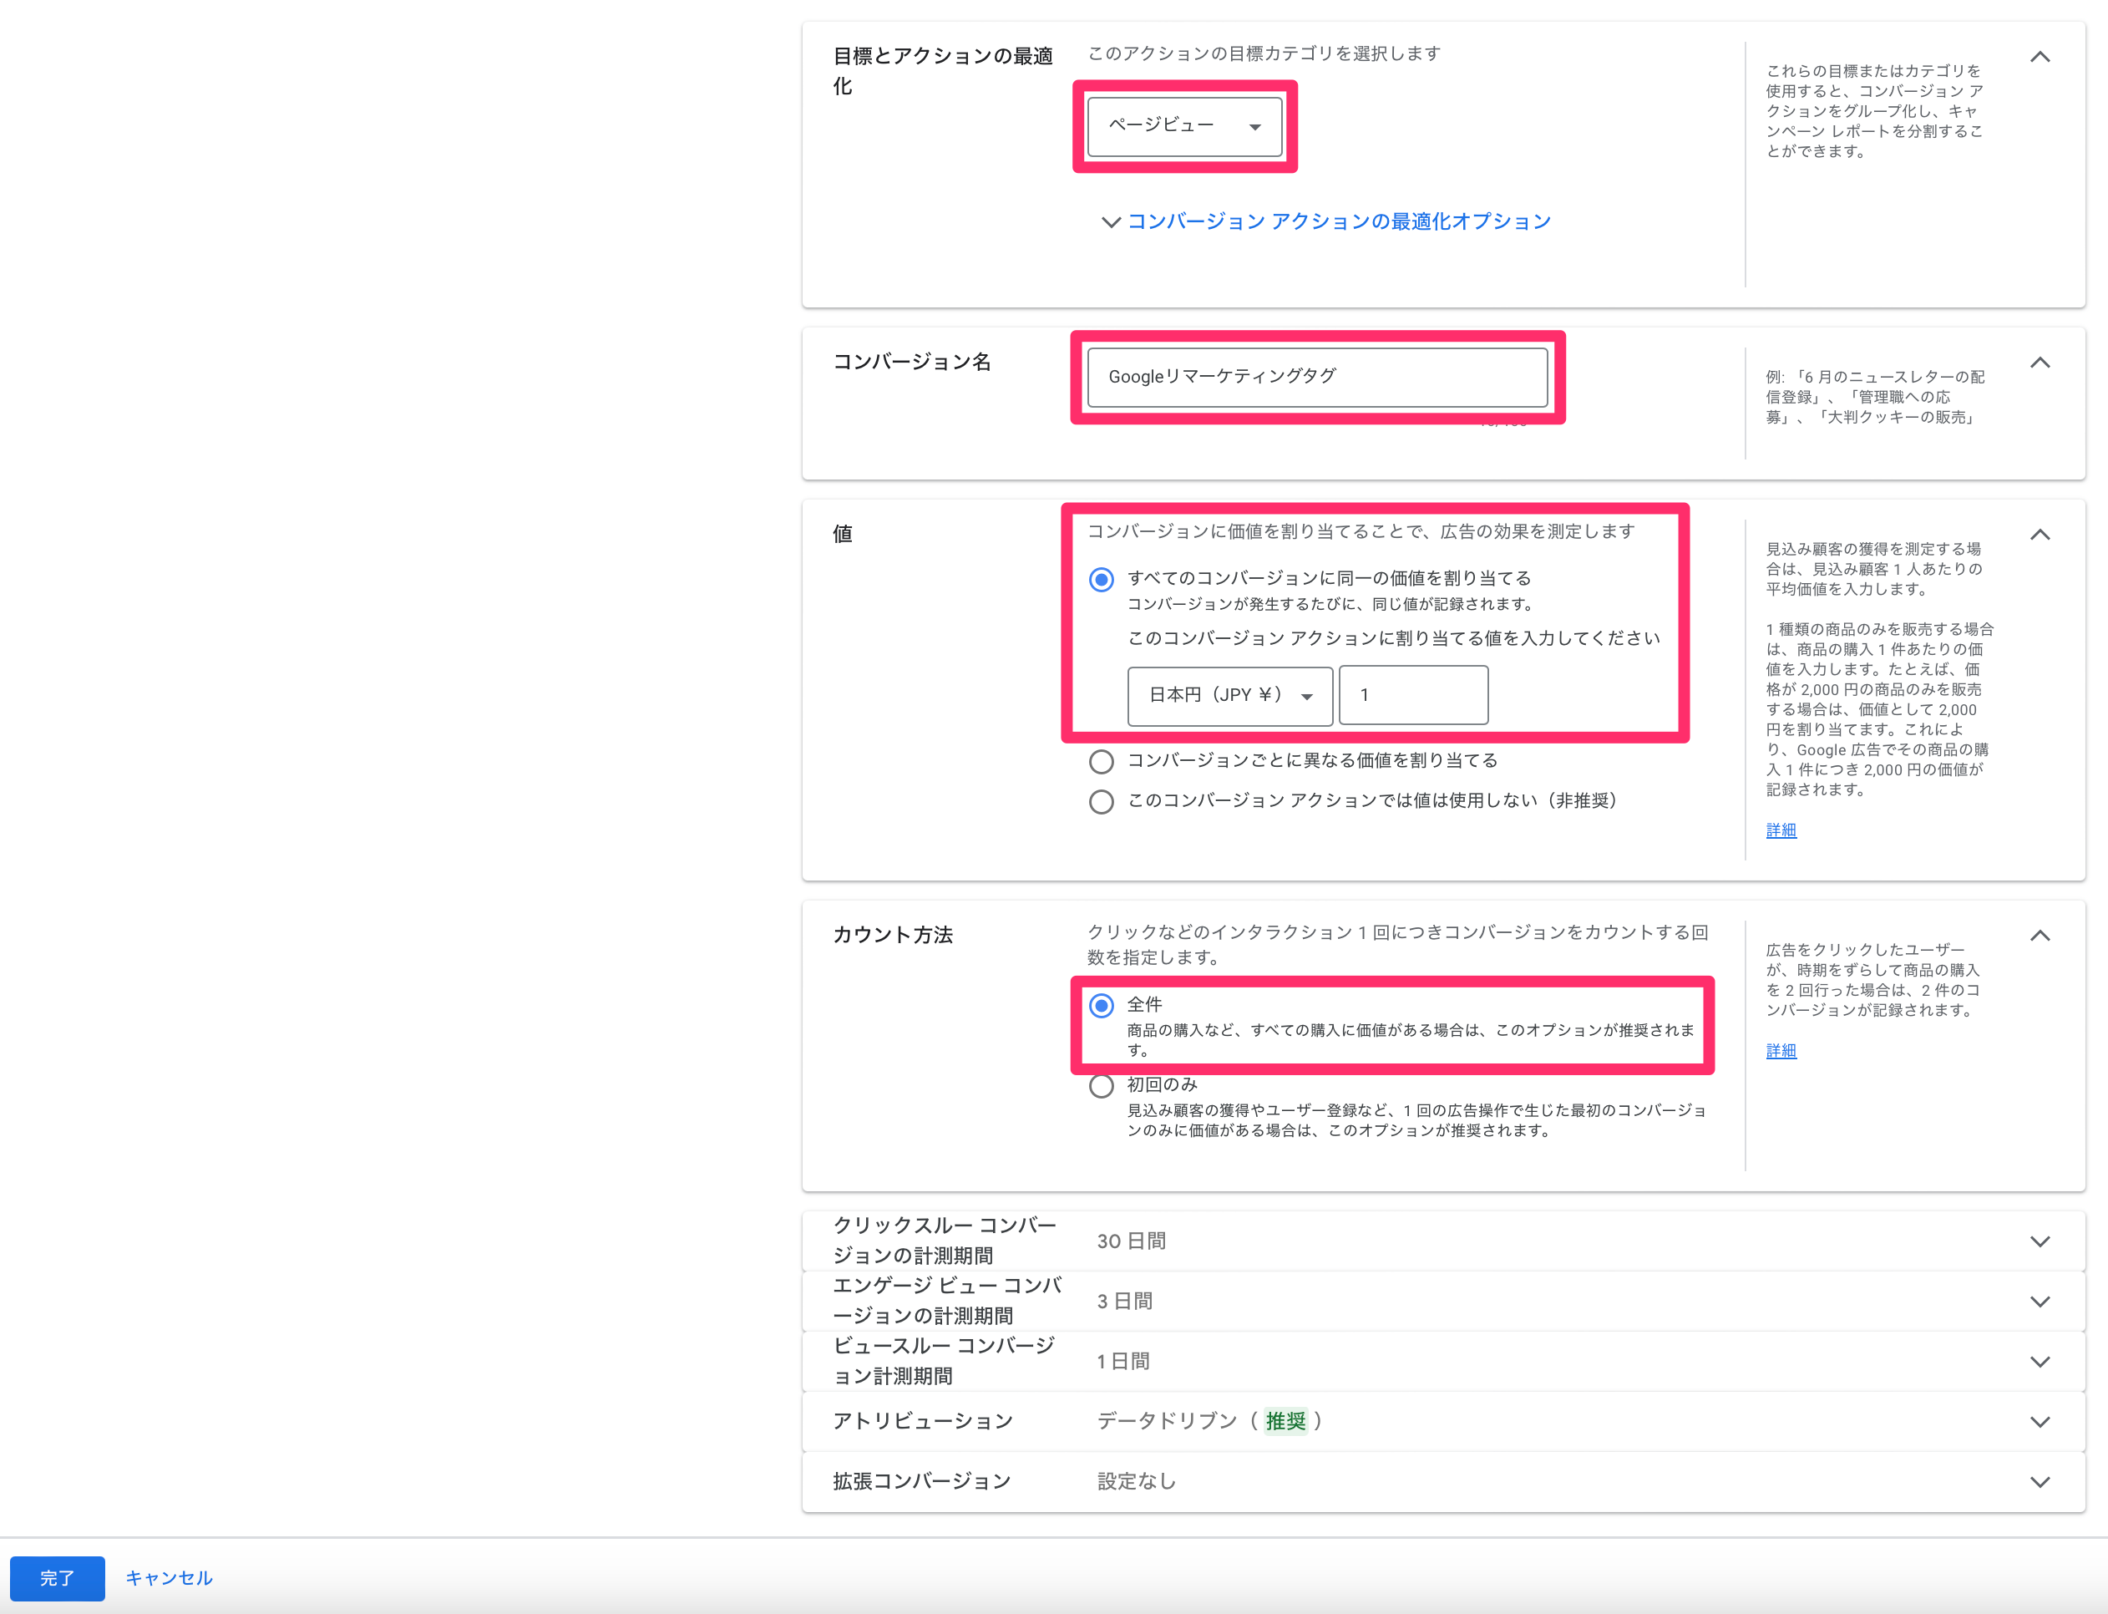Viewport: 2108px width, 1614px height.
Task: Collapse the 目標とアクションの最適化 section chevron
Action: [x=2040, y=58]
